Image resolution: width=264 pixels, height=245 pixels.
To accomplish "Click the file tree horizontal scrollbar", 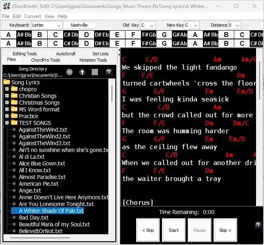I will (x=40, y=238).
